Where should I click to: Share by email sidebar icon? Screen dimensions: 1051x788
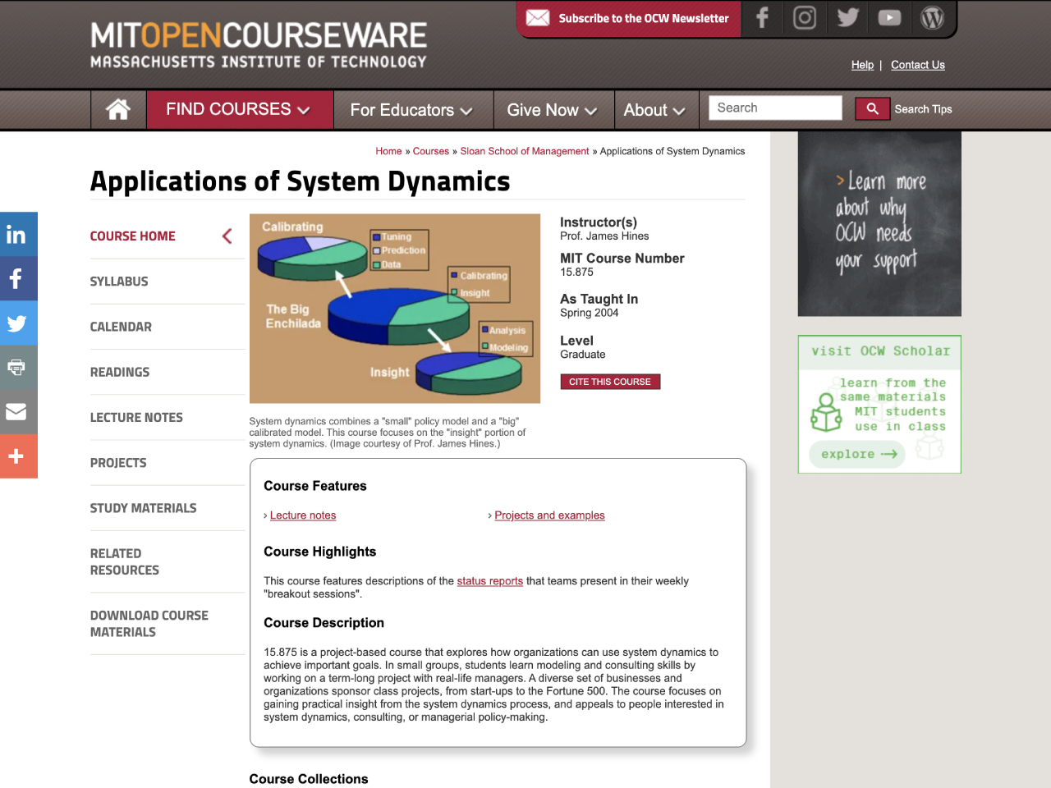pyautogui.click(x=18, y=411)
